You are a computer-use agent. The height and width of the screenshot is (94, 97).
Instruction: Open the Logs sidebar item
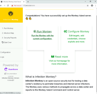pyautogui.click(x=2, y=57)
